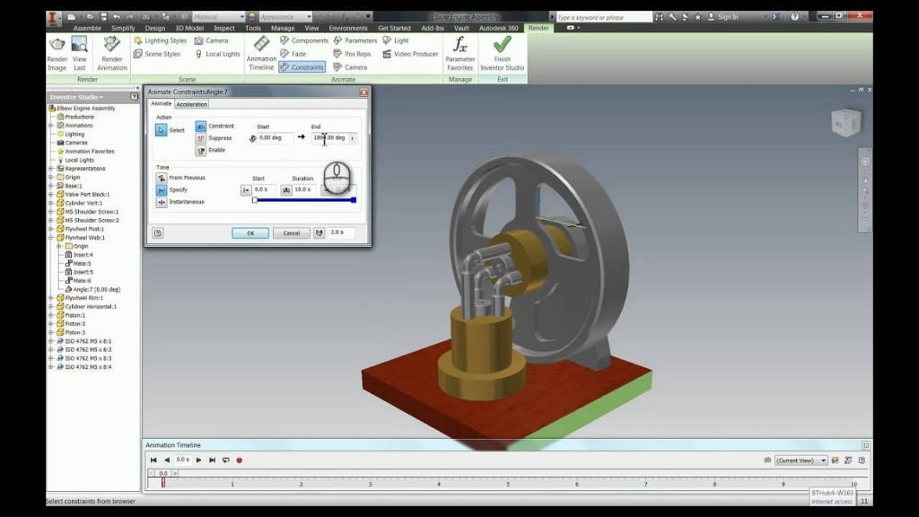Select Animate Fade tool

pyautogui.click(x=293, y=54)
